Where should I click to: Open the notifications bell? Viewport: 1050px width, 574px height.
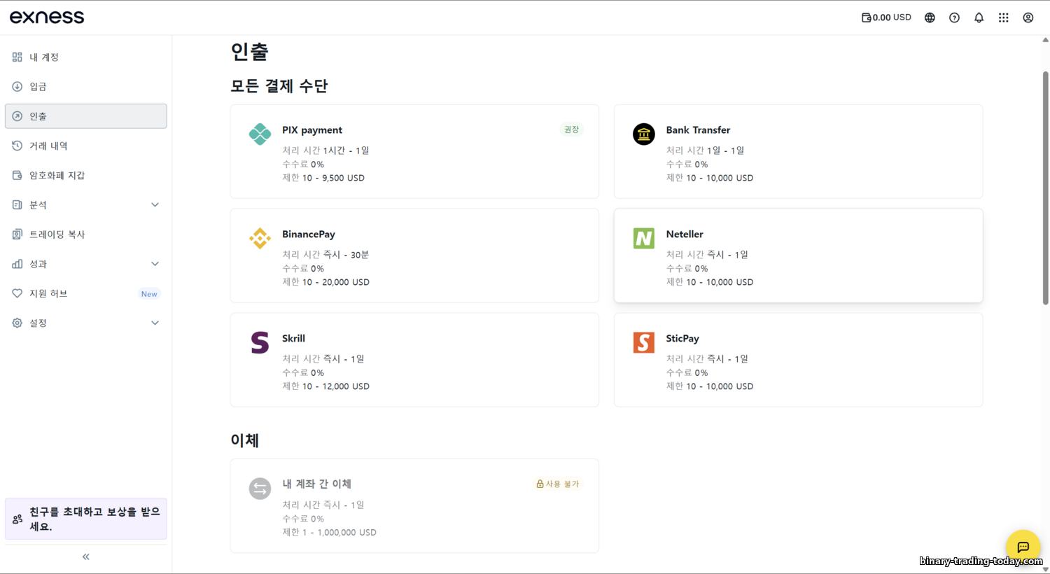(x=979, y=17)
